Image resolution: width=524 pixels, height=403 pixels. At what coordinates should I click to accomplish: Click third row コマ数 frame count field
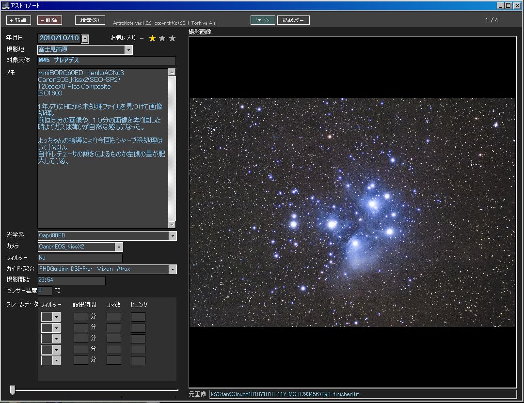[113, 339]
